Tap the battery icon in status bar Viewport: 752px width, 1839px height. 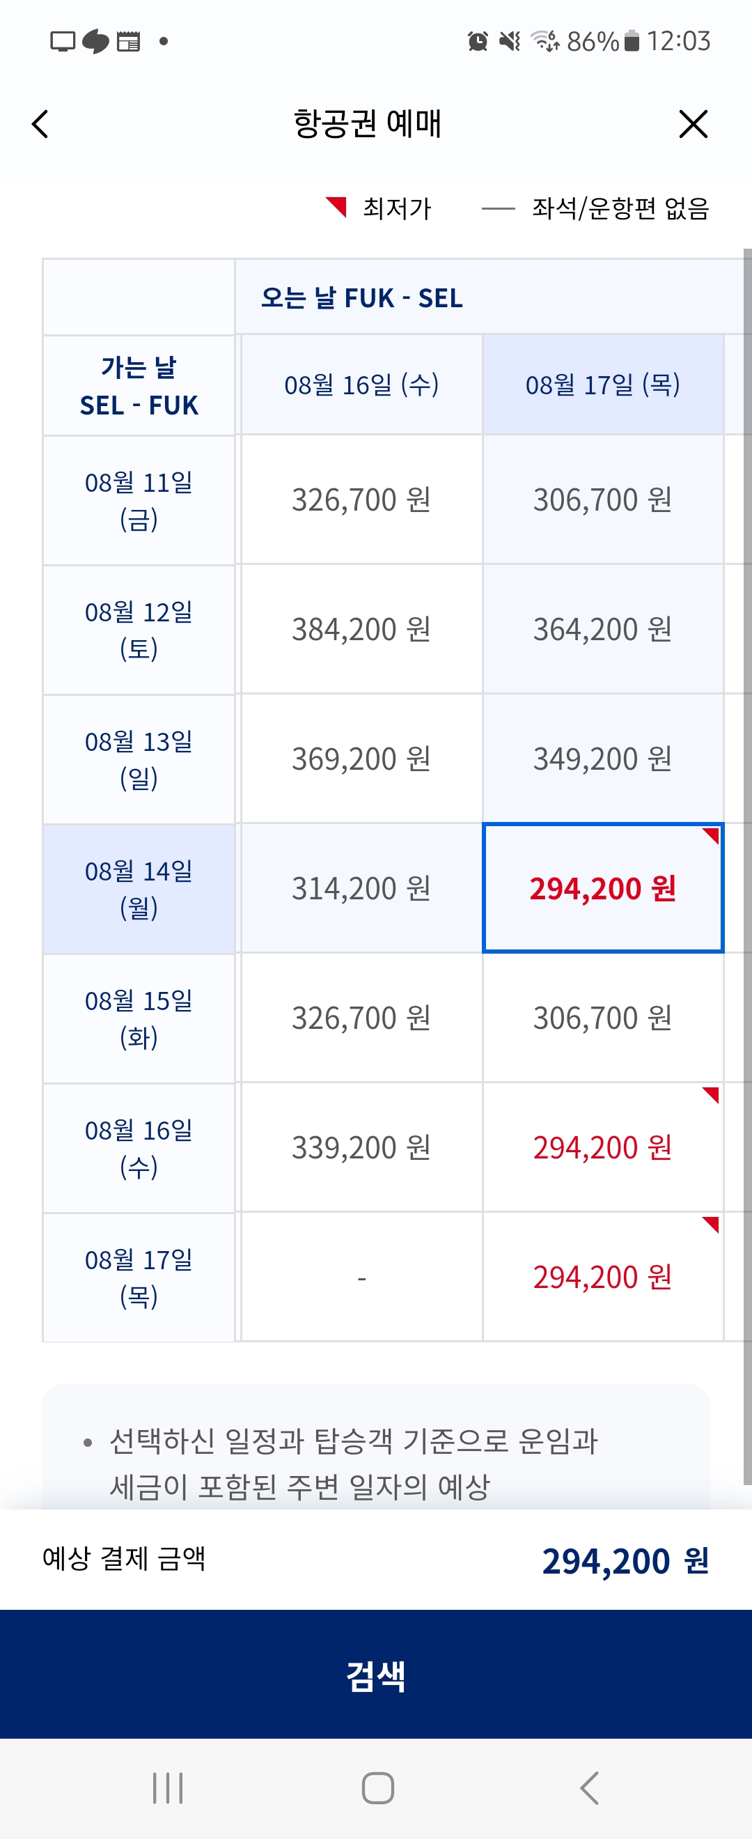(x=632, y=41)
